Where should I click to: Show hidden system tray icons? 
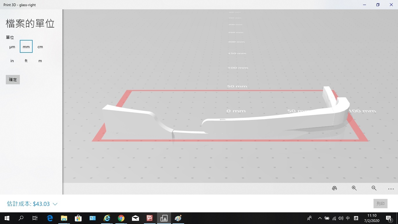(x=320, y=218)
